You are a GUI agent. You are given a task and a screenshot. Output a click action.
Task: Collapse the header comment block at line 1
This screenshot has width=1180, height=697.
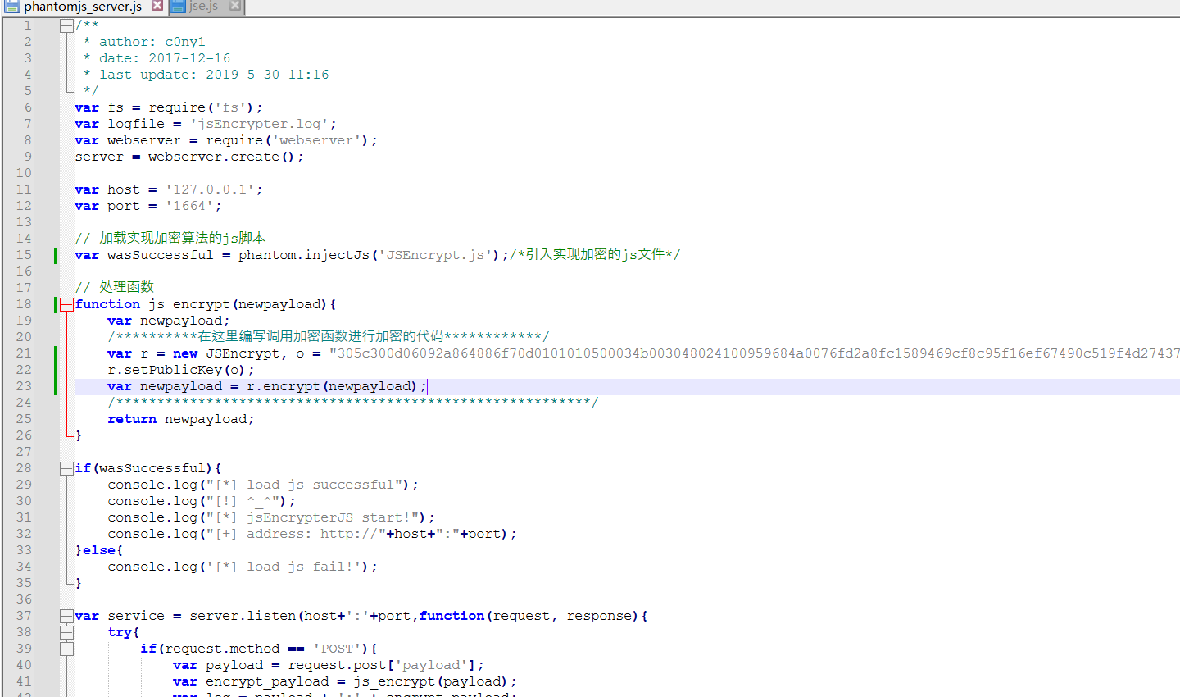pyautogui.click(x=66, y=25)
